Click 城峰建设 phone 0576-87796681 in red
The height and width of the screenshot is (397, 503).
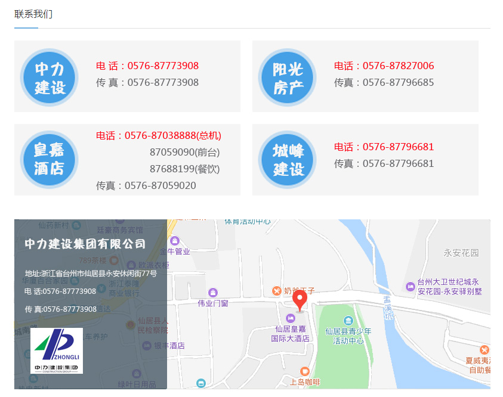click(384, 147)
